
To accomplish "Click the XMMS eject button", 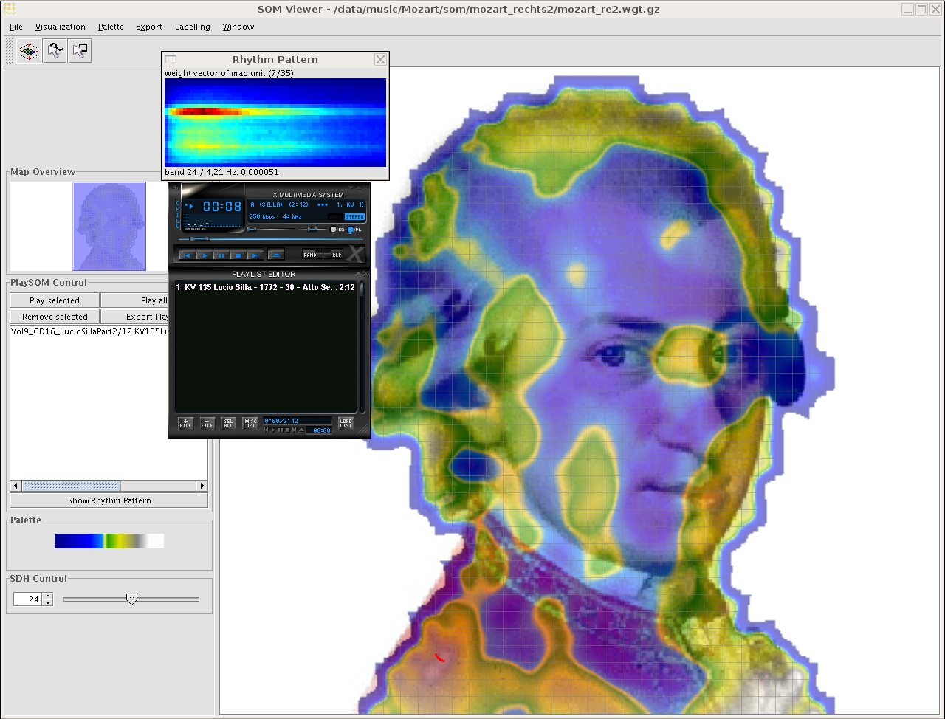I will (x=276, y=255).
